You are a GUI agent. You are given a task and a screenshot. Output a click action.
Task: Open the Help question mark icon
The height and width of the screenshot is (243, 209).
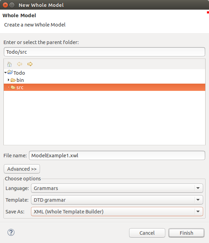click(x=11, y=232)
